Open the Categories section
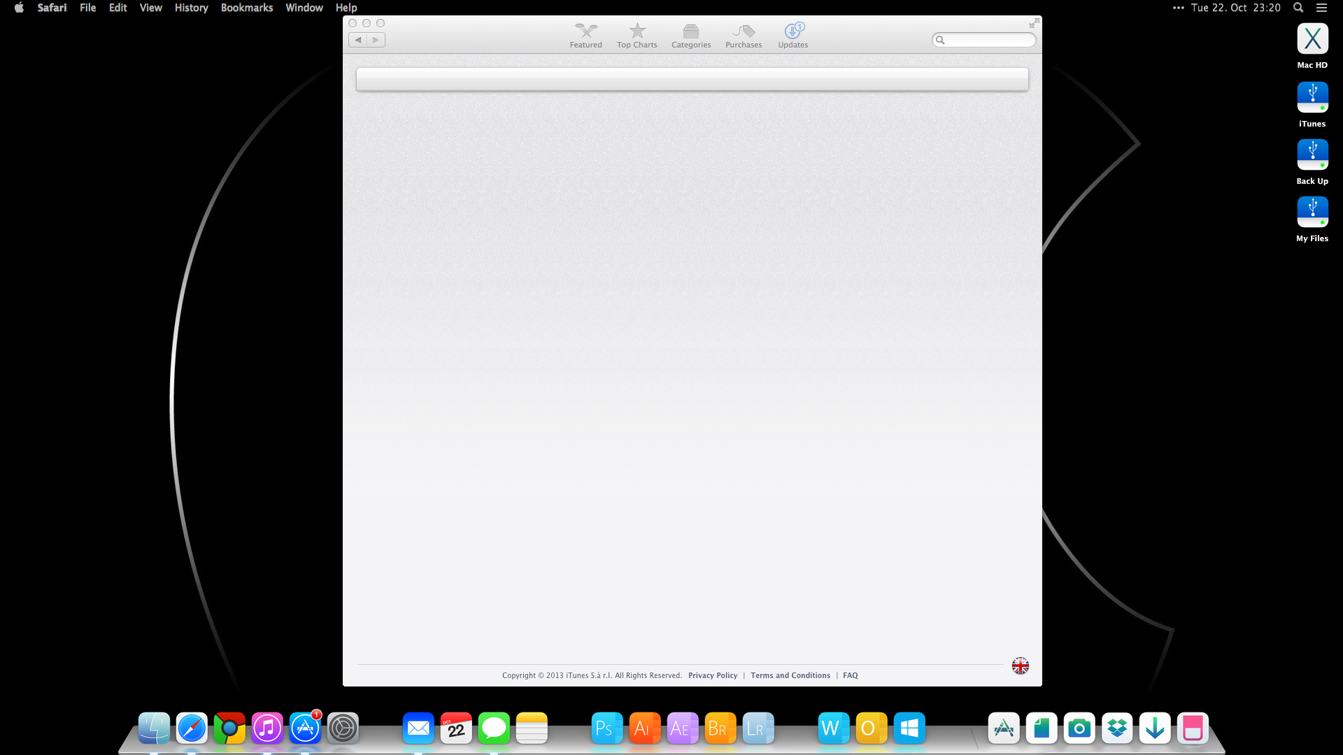This screenshot has width=1343, height=755. coord(690,36)
